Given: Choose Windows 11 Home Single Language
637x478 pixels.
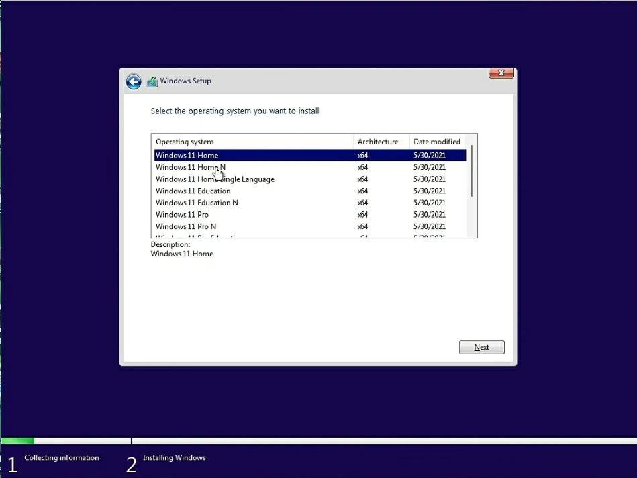Looking at the screenshot, I should tap(310, 179).
